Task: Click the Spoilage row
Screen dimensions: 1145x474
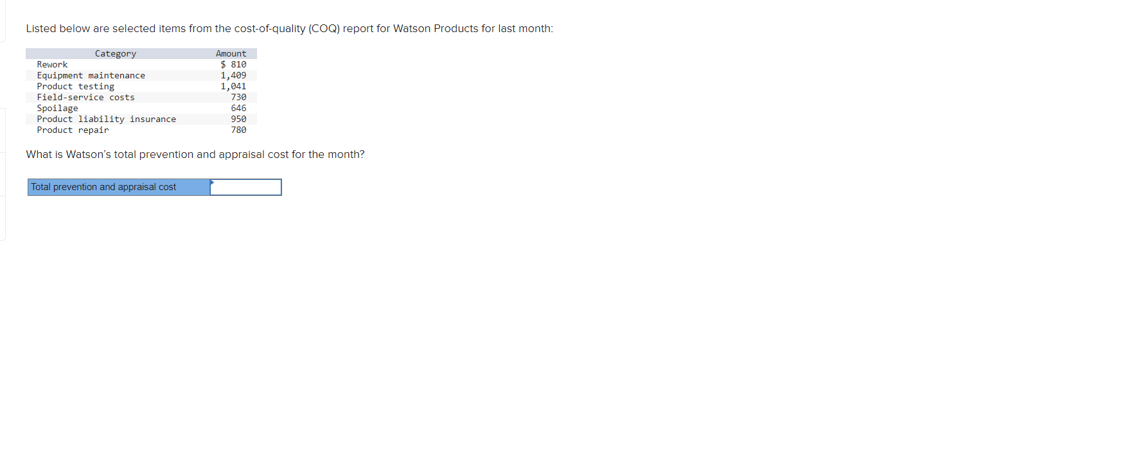Action: pyautogui.click(x=57, y=108)
